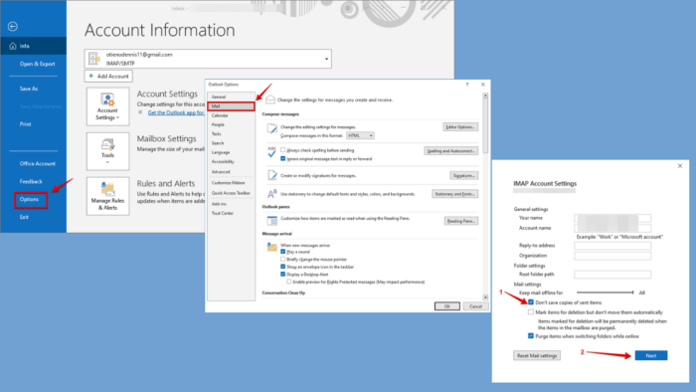Image resolution: width=696 pixels, height=392 pixels.
Task: Click the Keep mail offline for slider
Action: 605,293
